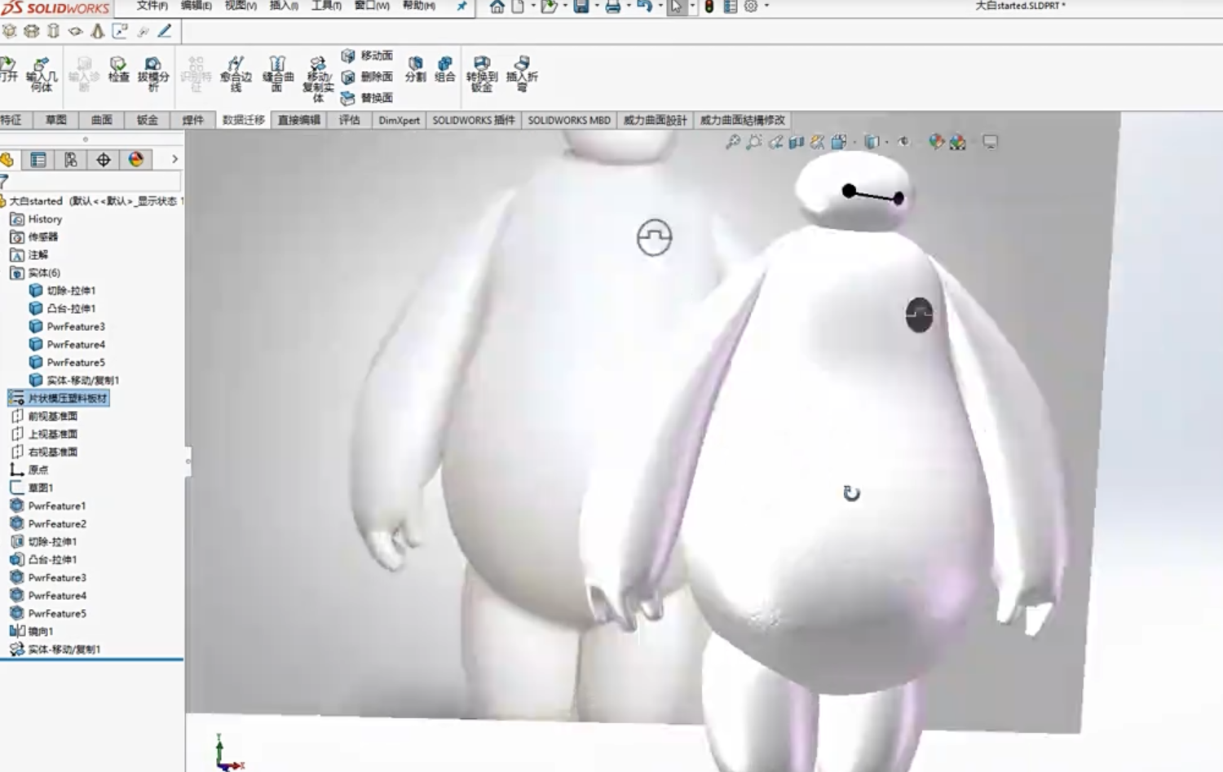
Task: Open 移动/复制实体 move copy bodies tool
Action: [x=318, y=79]
